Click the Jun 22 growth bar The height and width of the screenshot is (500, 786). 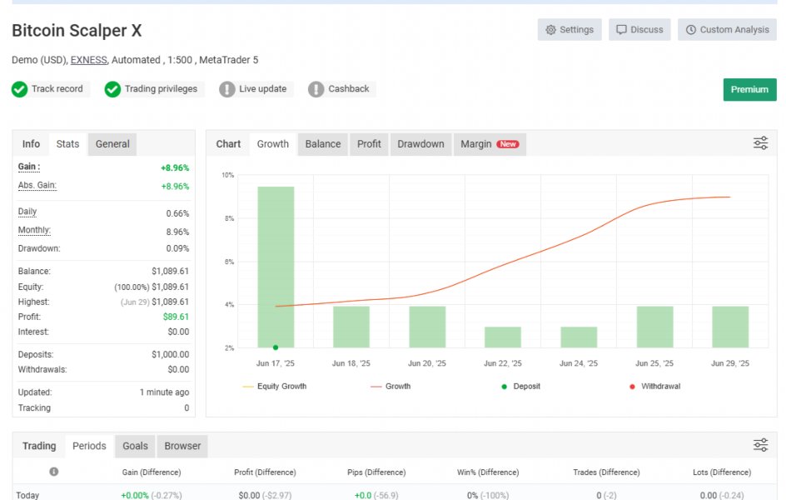503,337
